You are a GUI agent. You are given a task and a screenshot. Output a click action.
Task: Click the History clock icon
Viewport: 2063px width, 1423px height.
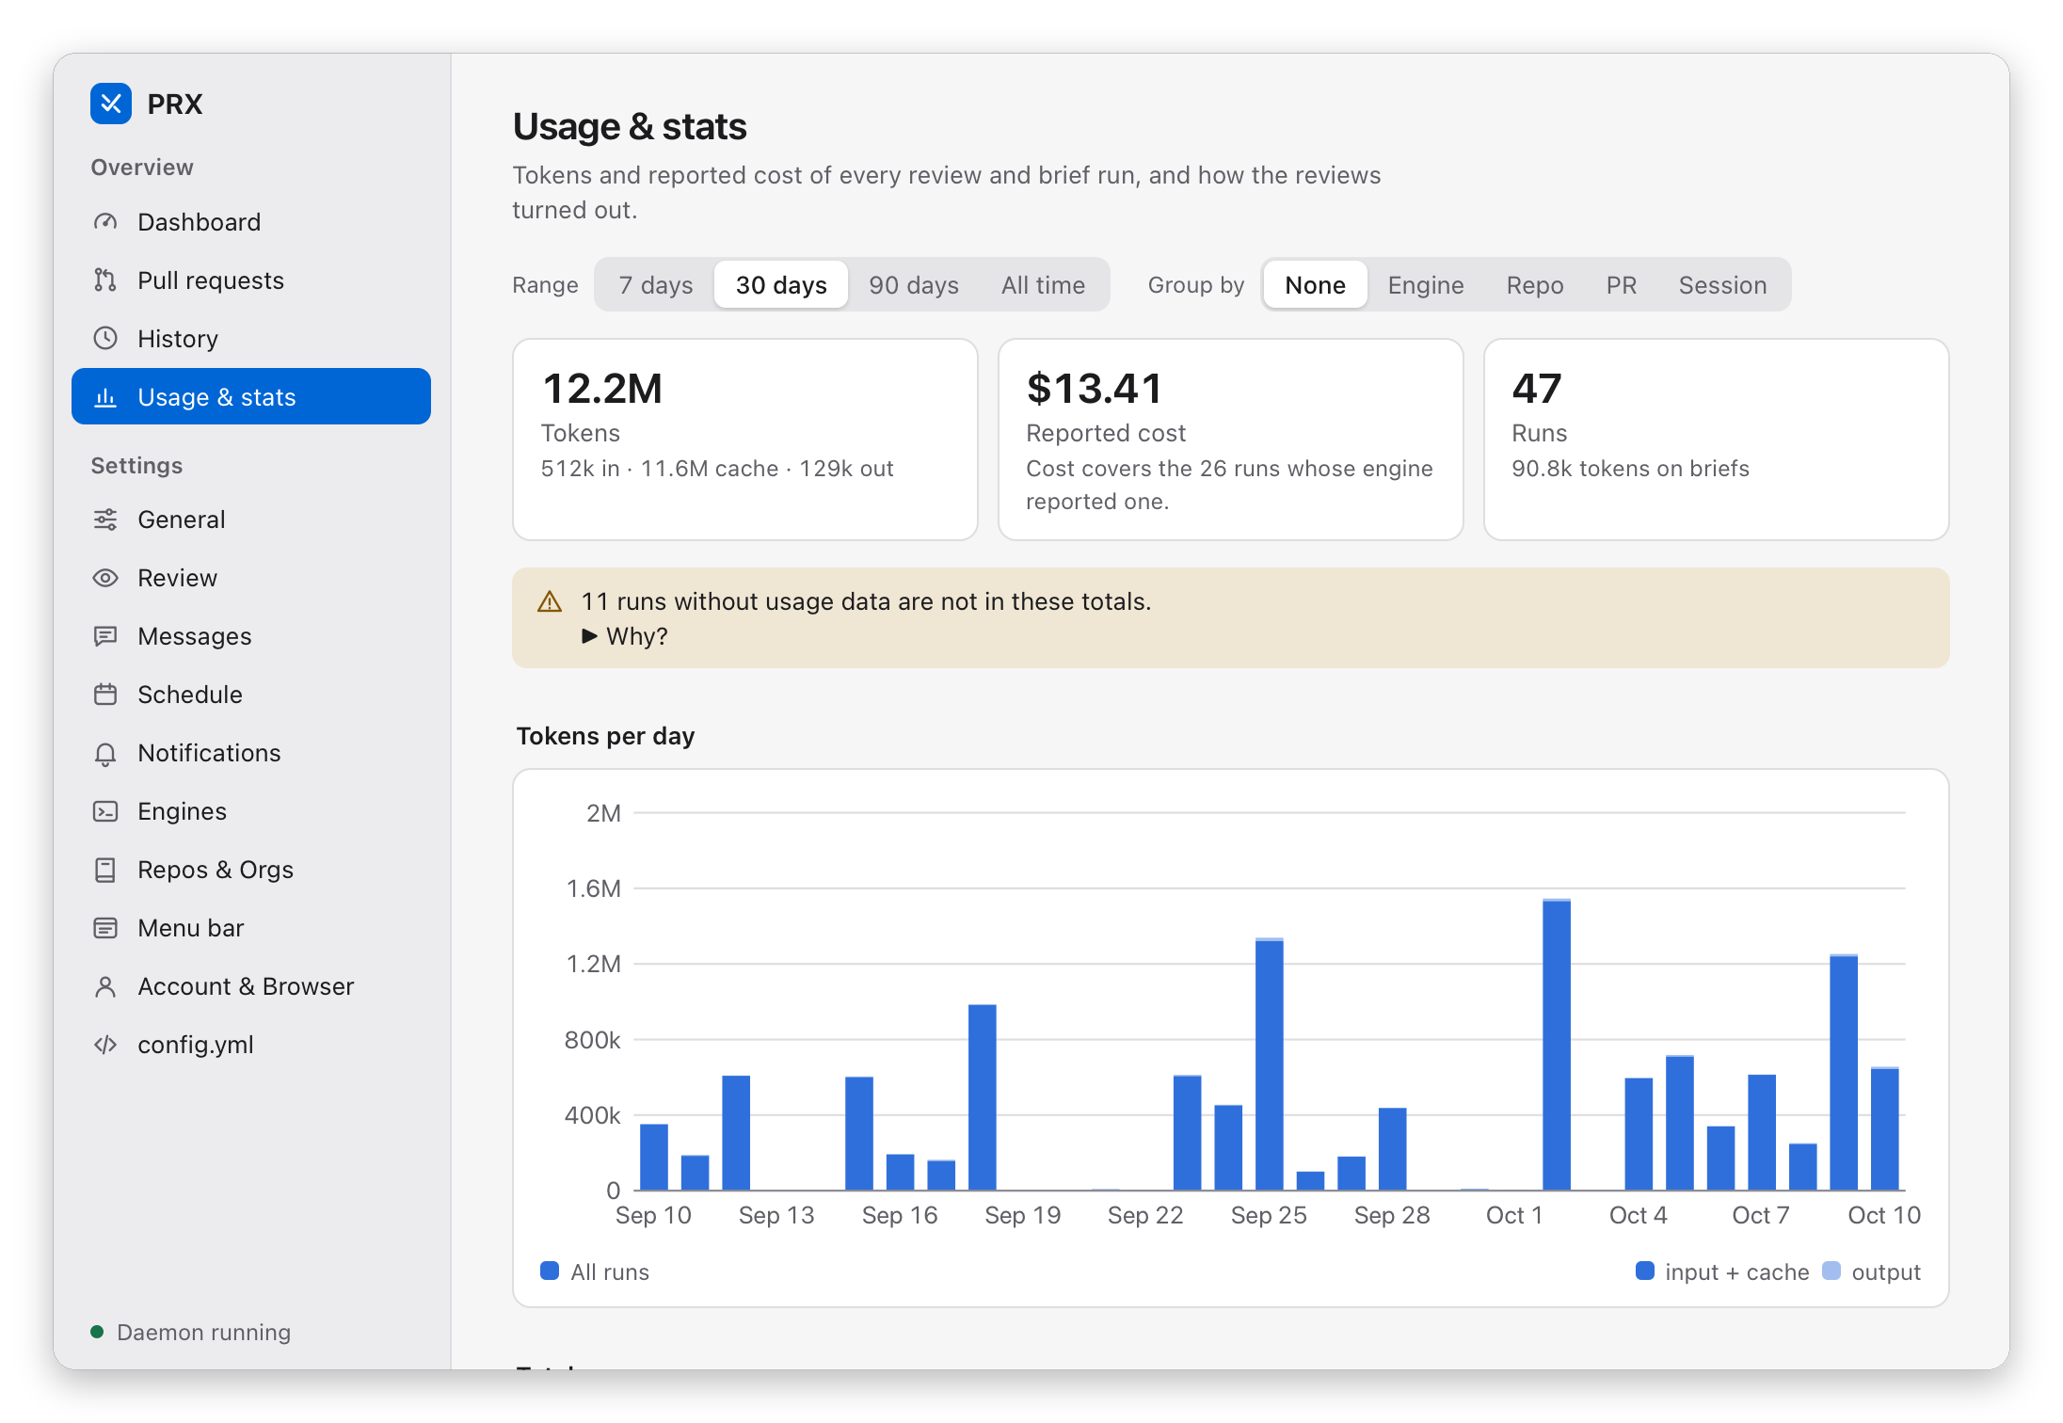[x=105, y=339]
